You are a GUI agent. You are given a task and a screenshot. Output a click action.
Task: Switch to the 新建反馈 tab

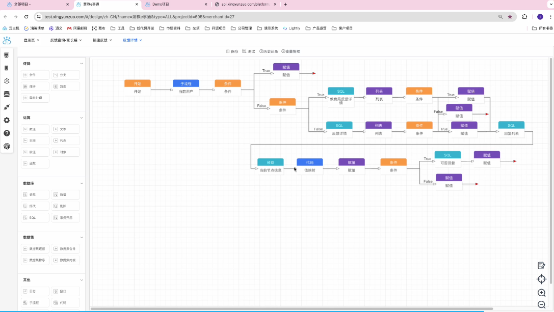100,40
